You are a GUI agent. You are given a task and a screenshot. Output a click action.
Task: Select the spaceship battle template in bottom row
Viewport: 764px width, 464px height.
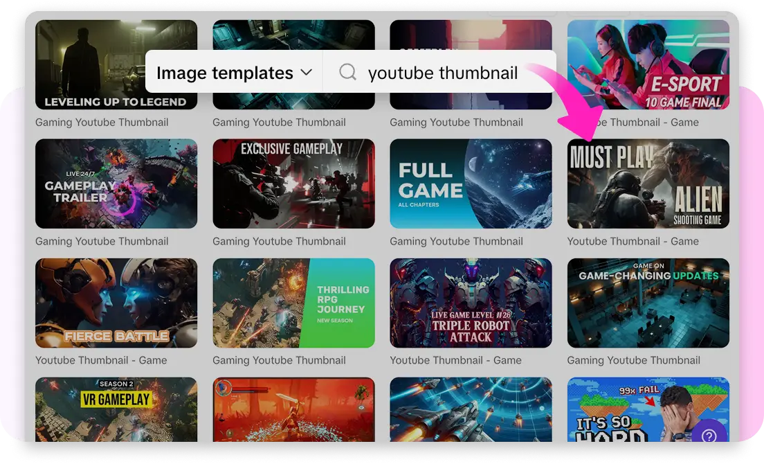pyautogui.click(x=471, y=410)
